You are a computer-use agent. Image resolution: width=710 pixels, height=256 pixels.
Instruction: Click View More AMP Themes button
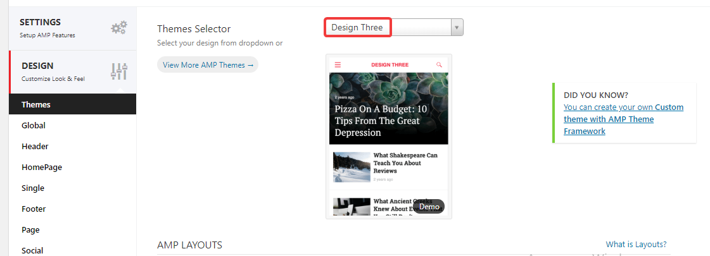(208, 64)
